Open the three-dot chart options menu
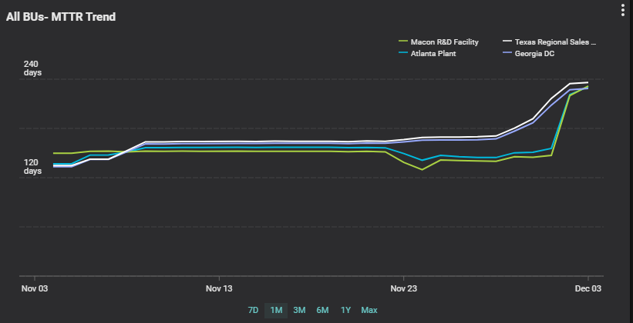 tap(624, 10)
